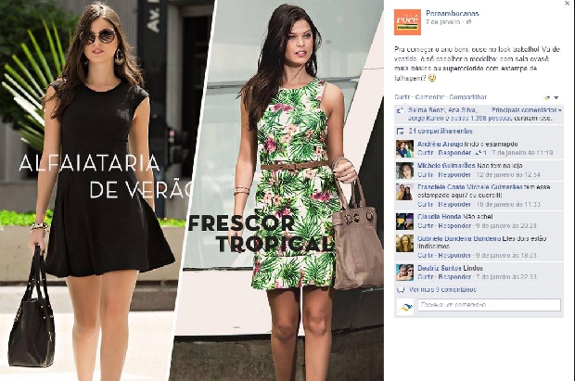Expand Ver mais 9 comentários

(x=442, y=290)
